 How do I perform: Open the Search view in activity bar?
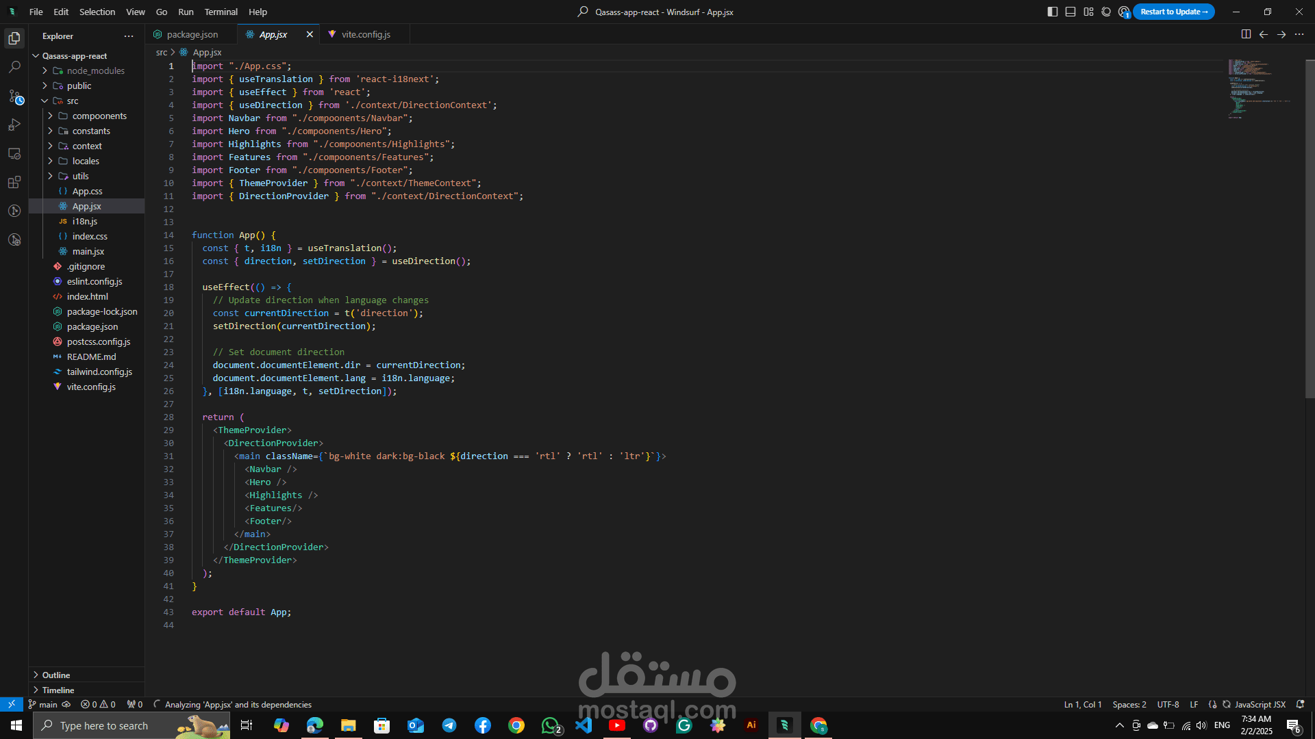(14, 67)
